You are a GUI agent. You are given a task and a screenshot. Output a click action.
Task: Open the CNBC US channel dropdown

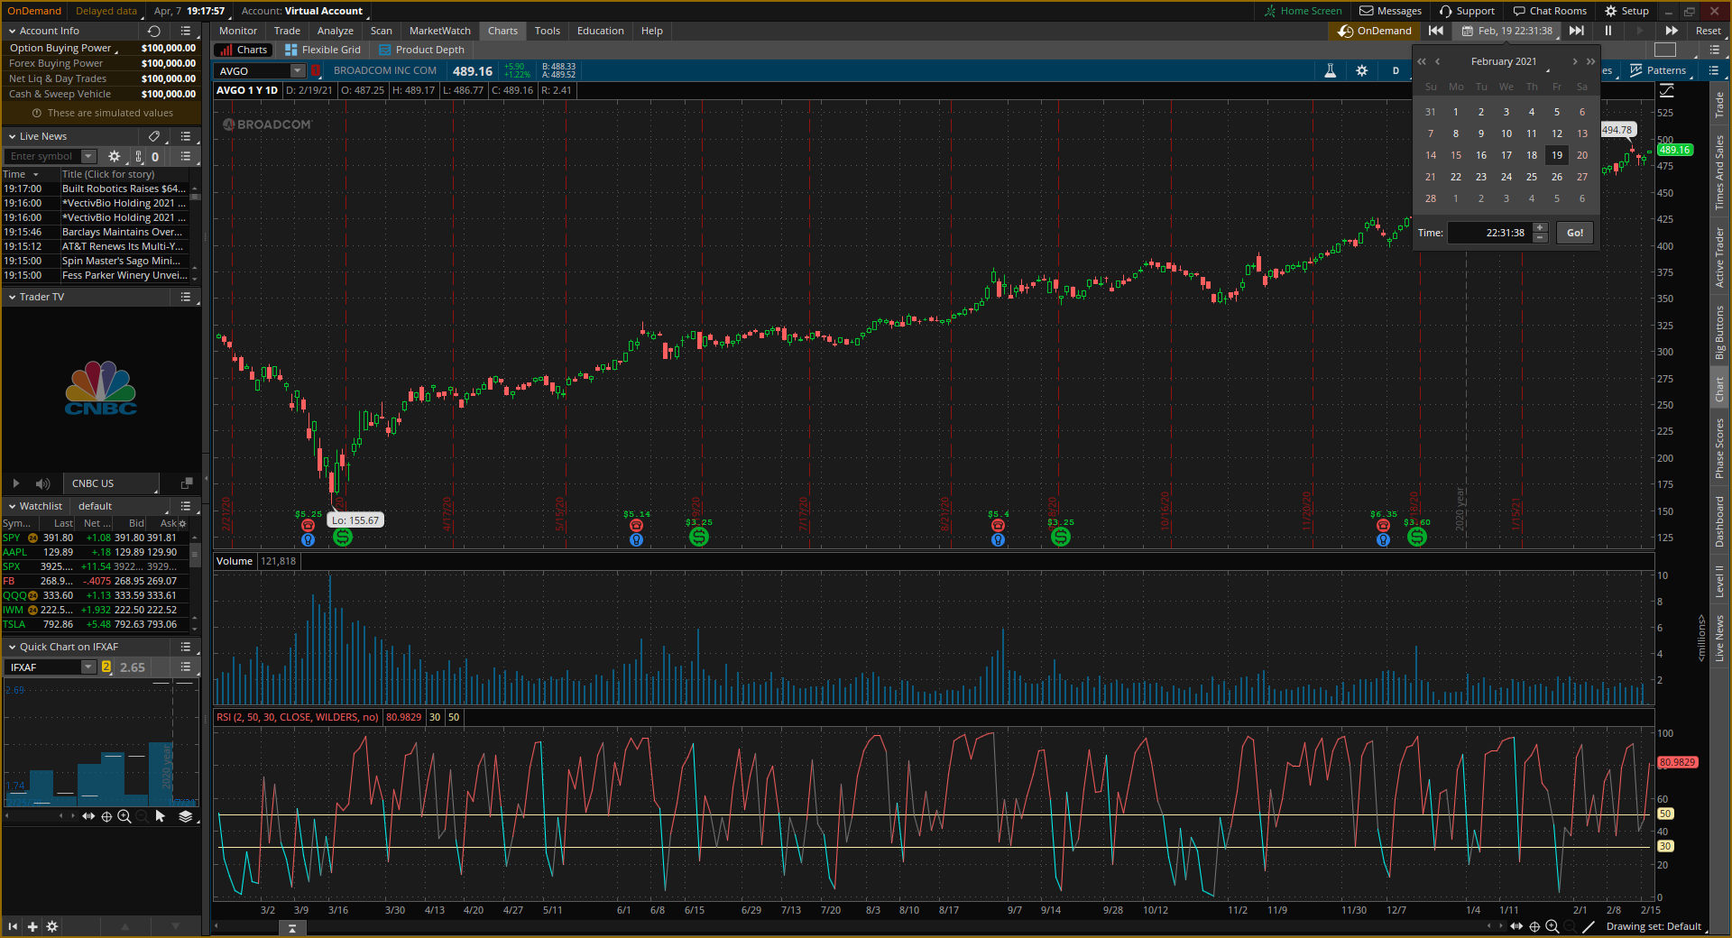click(112, 483)
